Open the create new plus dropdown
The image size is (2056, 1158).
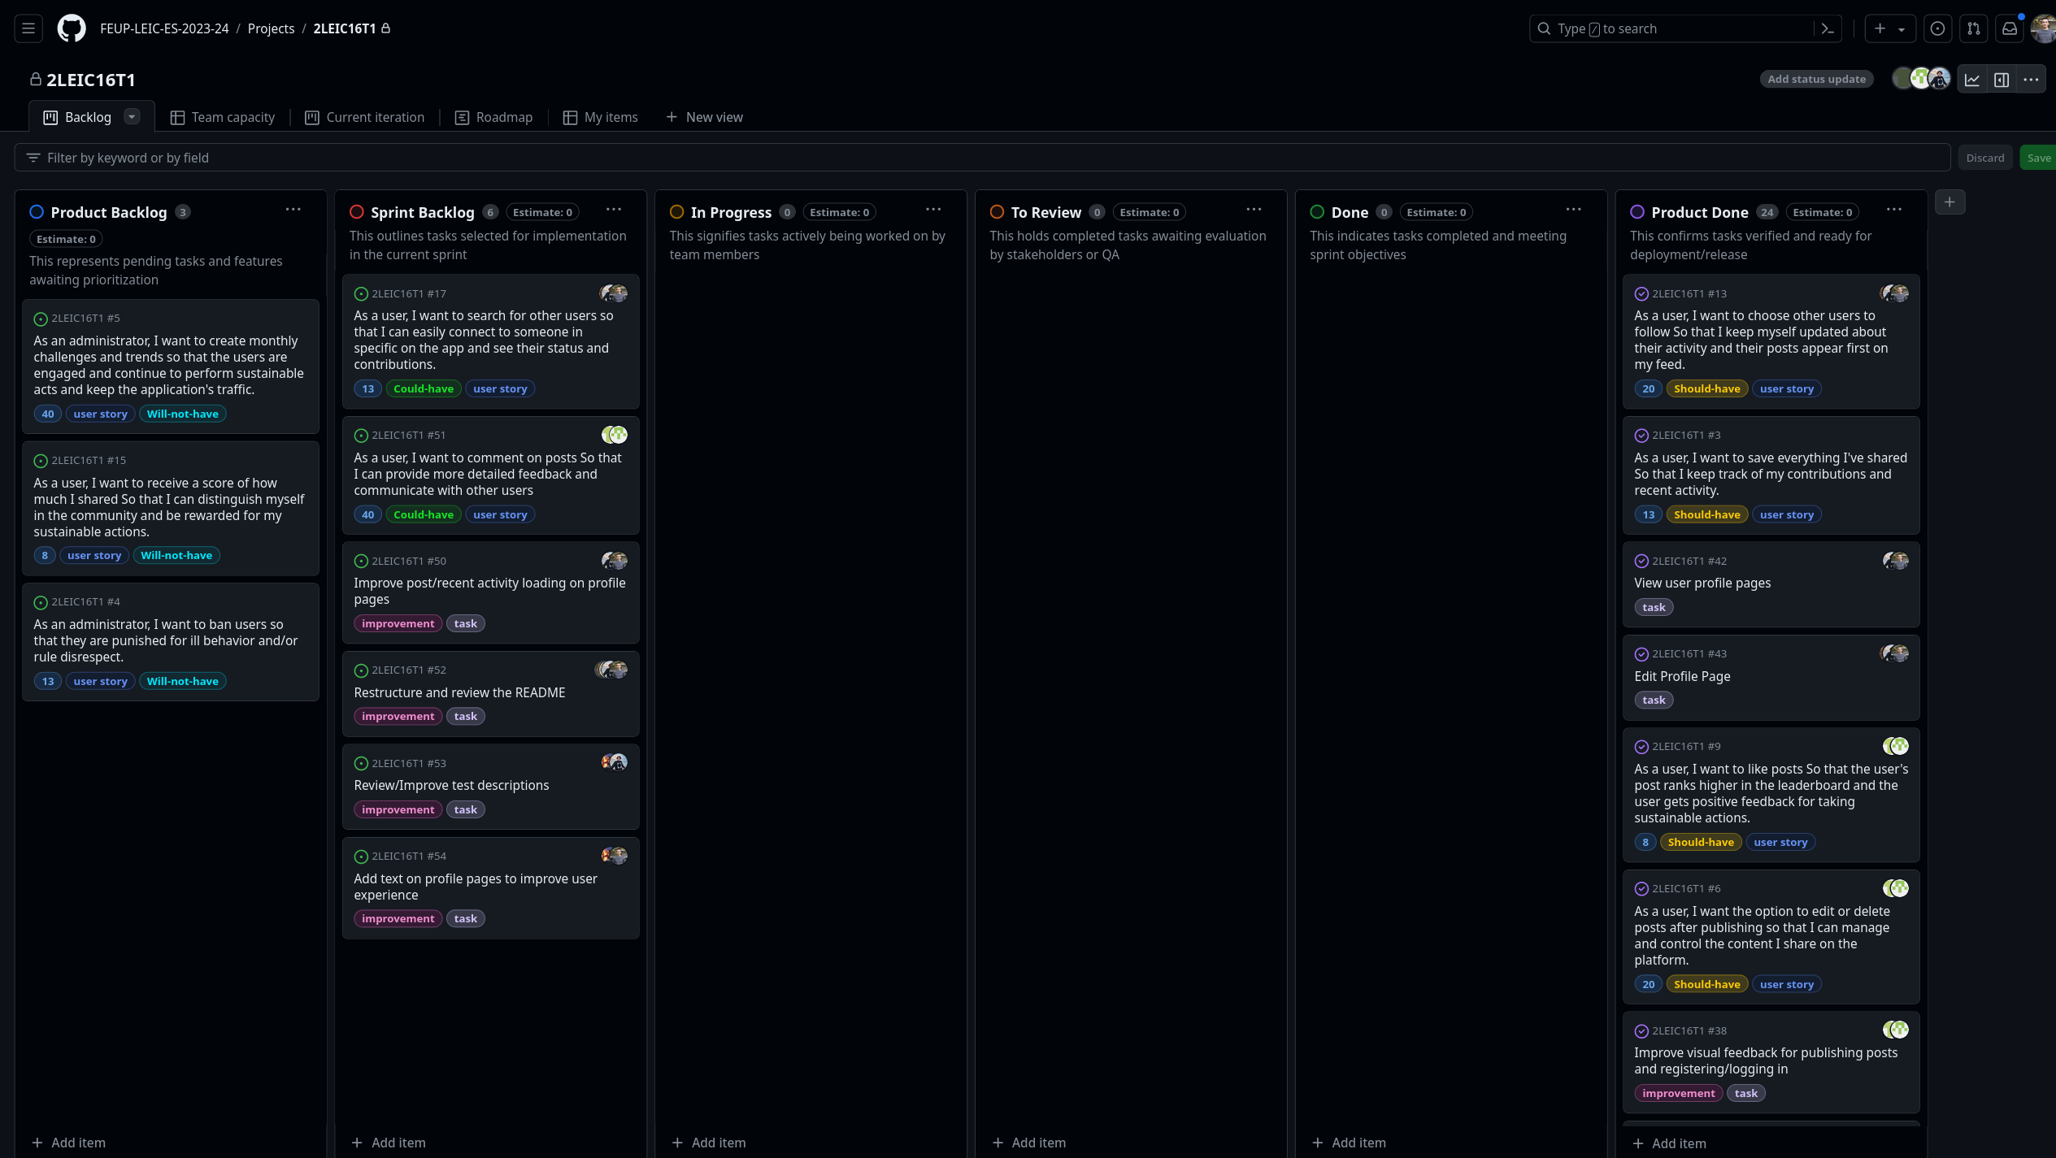[1889, 28]
